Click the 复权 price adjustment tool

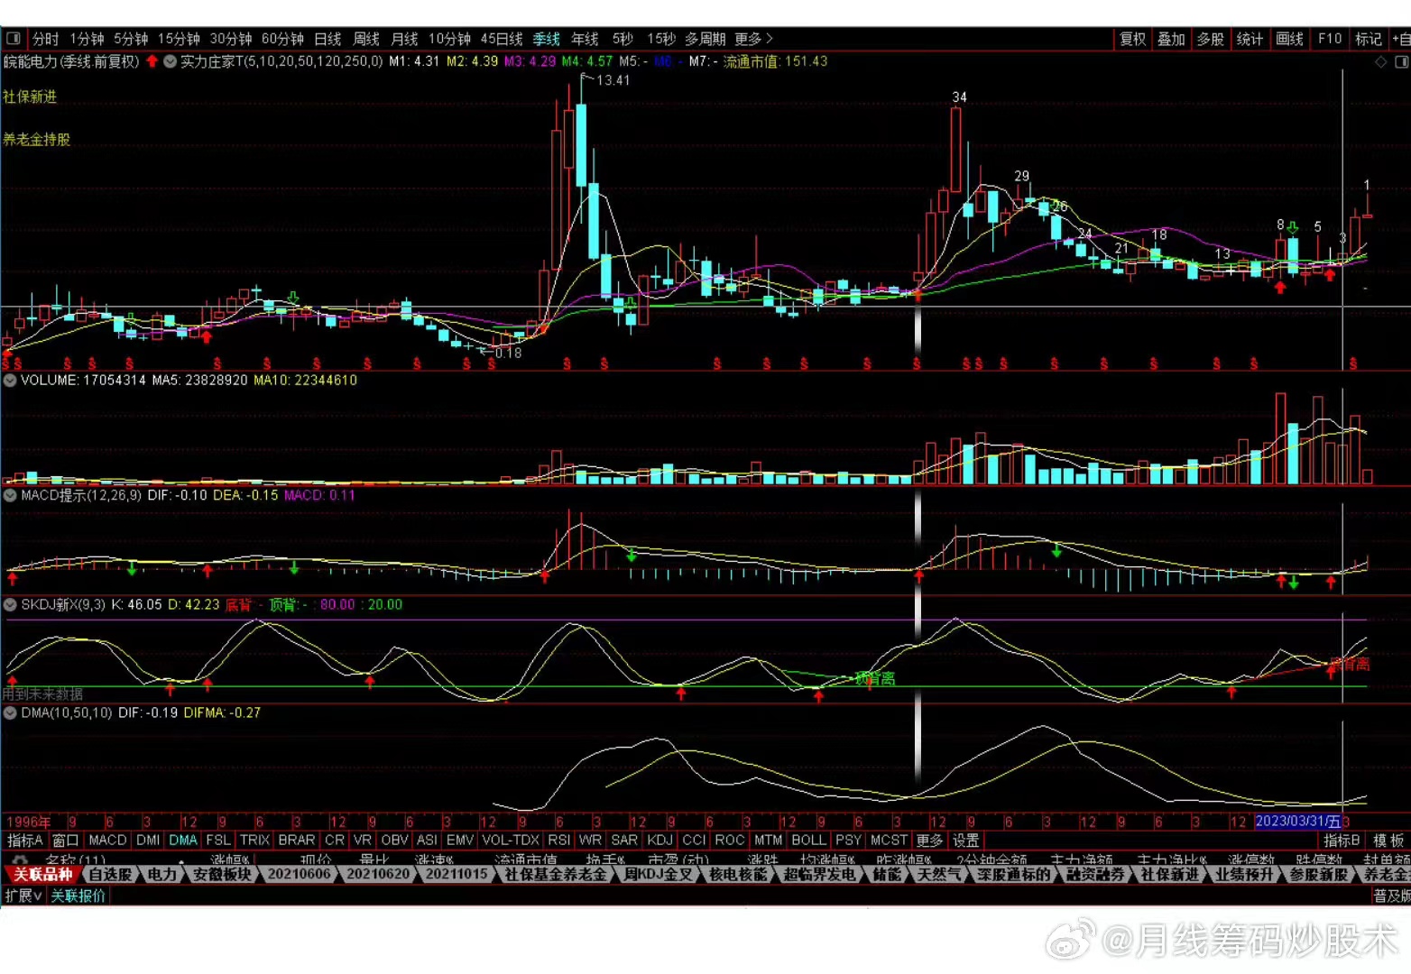tap(1132, 39)
